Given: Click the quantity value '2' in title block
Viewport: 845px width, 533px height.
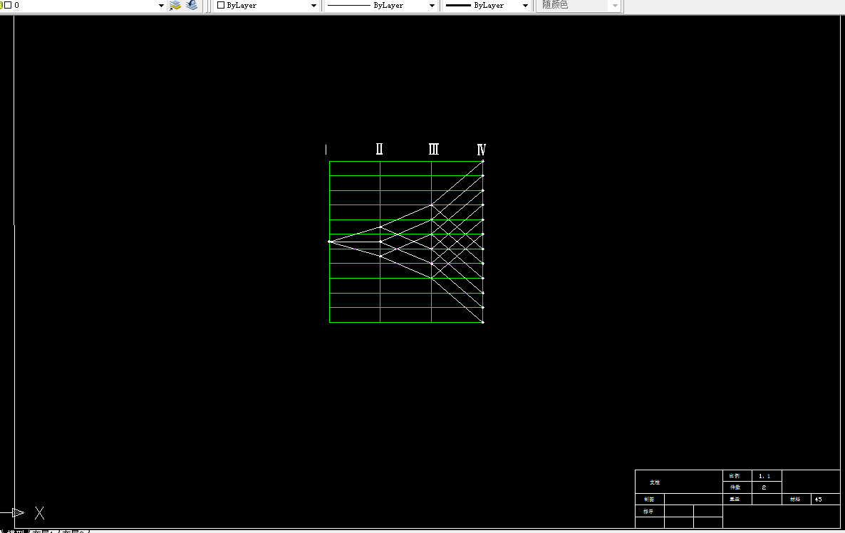Looking at the screenshot, I should (x=764, y=487).
